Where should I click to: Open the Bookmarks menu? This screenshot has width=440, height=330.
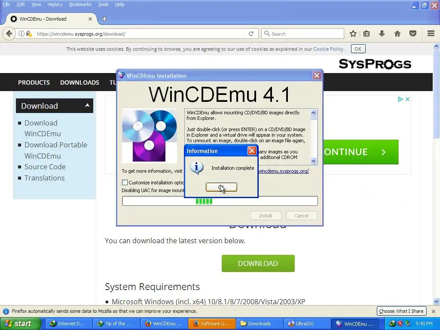point(80,4)
